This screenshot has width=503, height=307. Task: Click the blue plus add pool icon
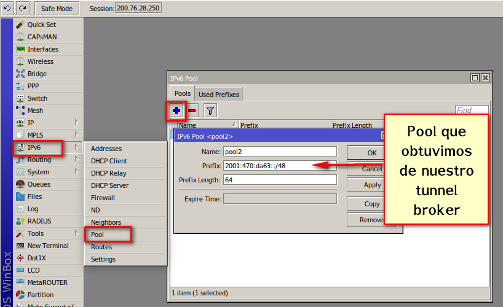pos(176,111)
